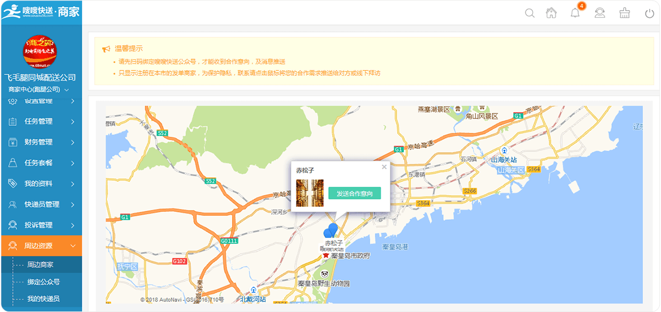Click the 嗖嗖快送 logo in header
The image size is (661, 312).
click(x=41, y=12)
